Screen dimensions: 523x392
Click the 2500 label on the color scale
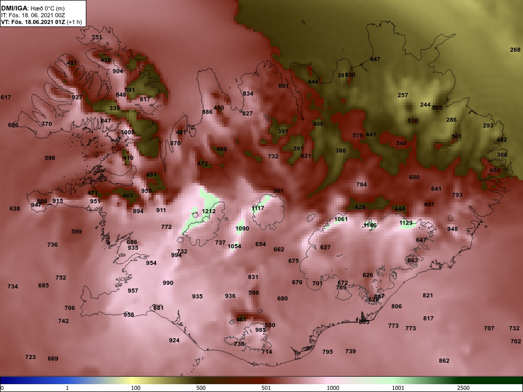pyautogui.click(x=463, y=388)
